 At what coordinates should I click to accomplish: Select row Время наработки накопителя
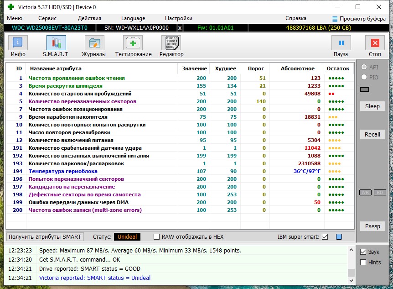(180, 117)
